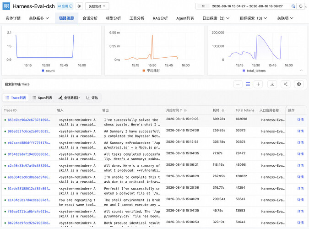Open the 工具分析 tab

pos(137,18)
